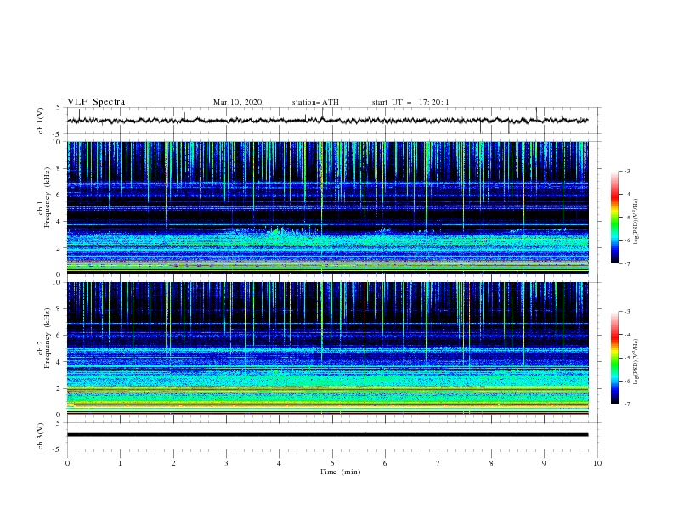Click the -3 label on ch.2 color scale
673x520 pixels.
[627, 312]
